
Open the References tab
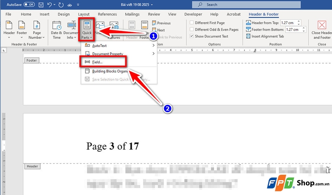click(x=107, y=14)
